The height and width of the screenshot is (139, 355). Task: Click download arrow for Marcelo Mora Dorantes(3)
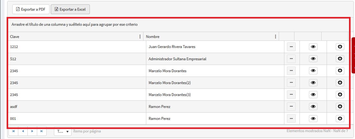pyautogui.click(x=340, y=94)
